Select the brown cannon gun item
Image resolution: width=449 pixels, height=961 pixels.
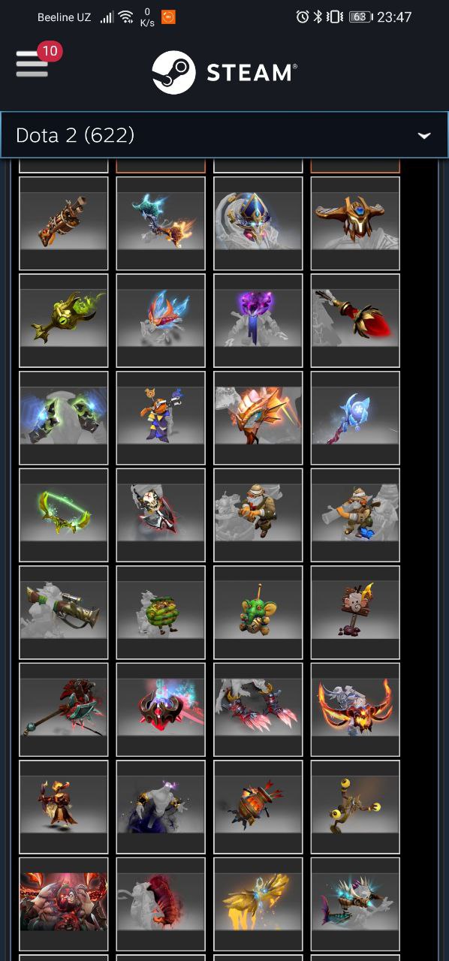click(x=64, y=223)
